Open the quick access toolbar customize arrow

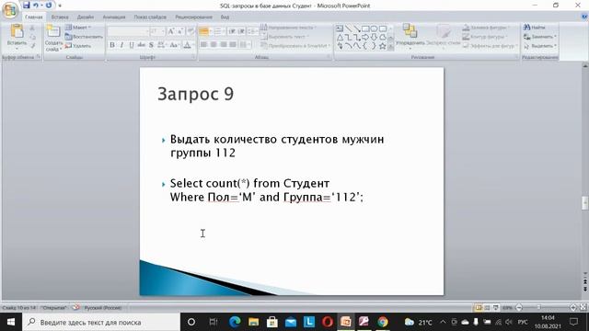(60, 6)
